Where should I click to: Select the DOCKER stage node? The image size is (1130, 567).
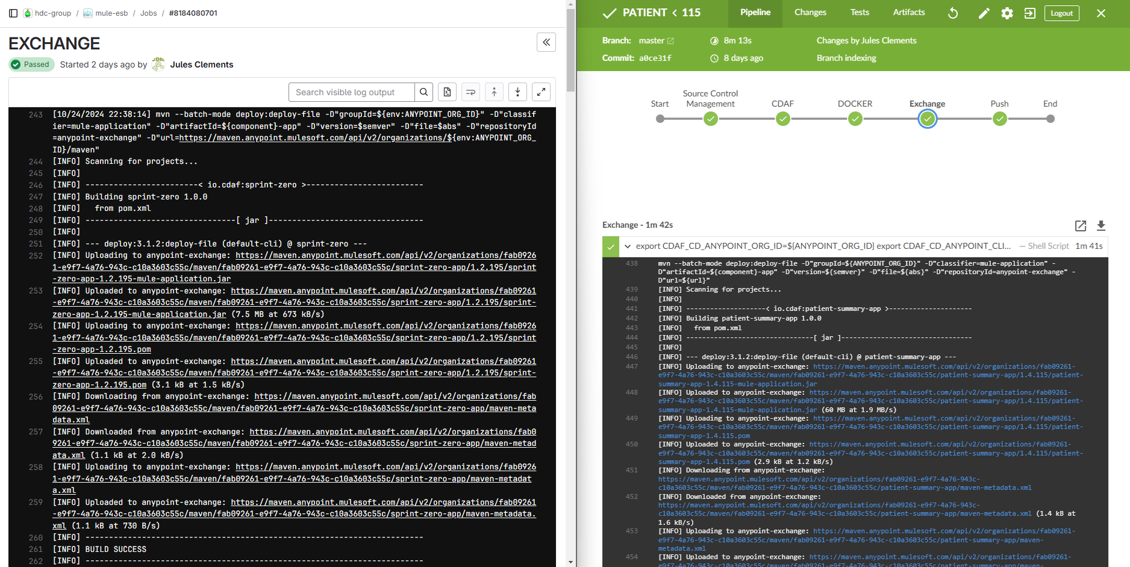pos(855,119)
